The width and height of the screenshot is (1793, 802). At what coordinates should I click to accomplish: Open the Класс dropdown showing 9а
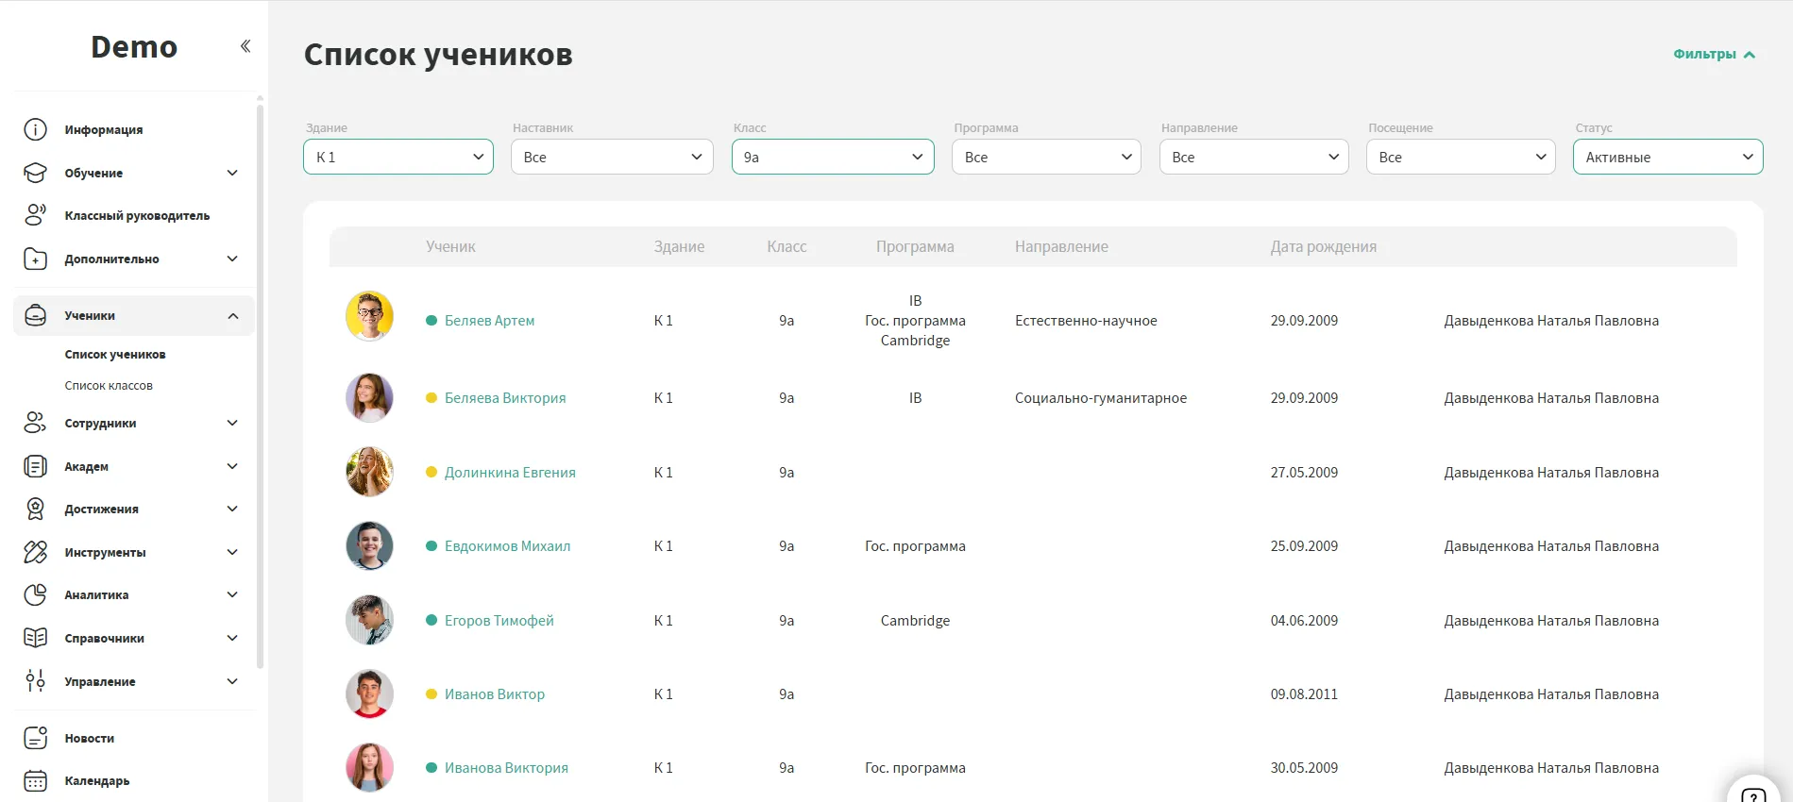tap(832, 157)
